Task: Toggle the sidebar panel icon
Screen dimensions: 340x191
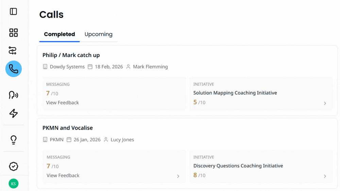Action: coord(13,12)
